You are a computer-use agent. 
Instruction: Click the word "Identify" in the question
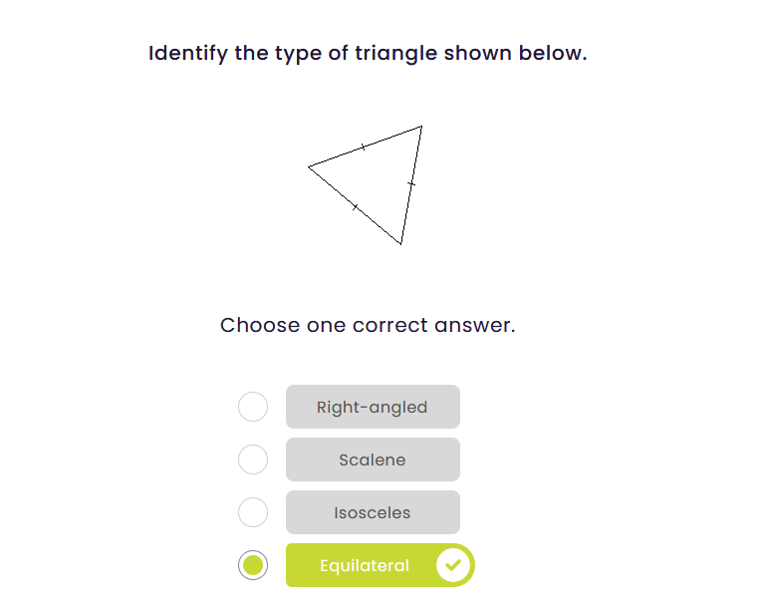coord(188,54)
